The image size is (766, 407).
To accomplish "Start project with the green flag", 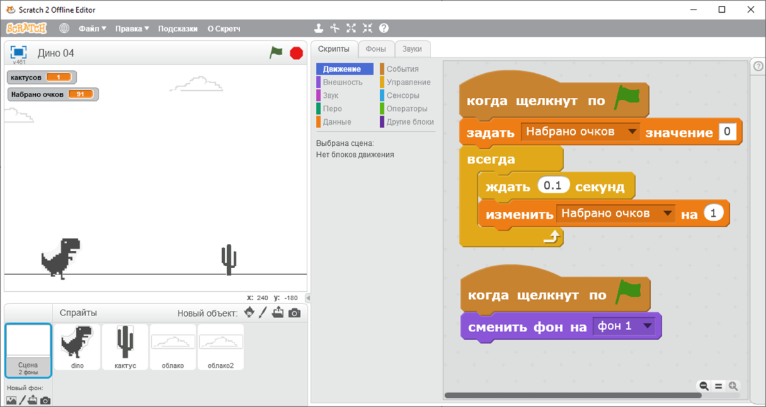I will [276, 52].
